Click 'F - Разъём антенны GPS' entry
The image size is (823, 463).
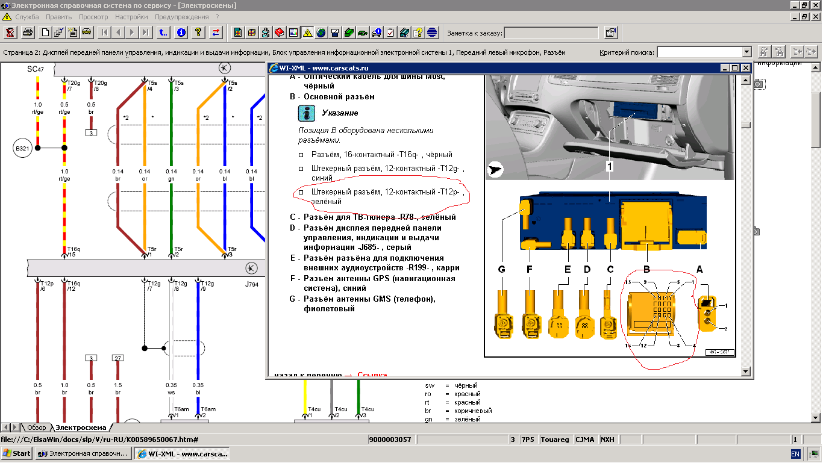(x=372, y=283)
